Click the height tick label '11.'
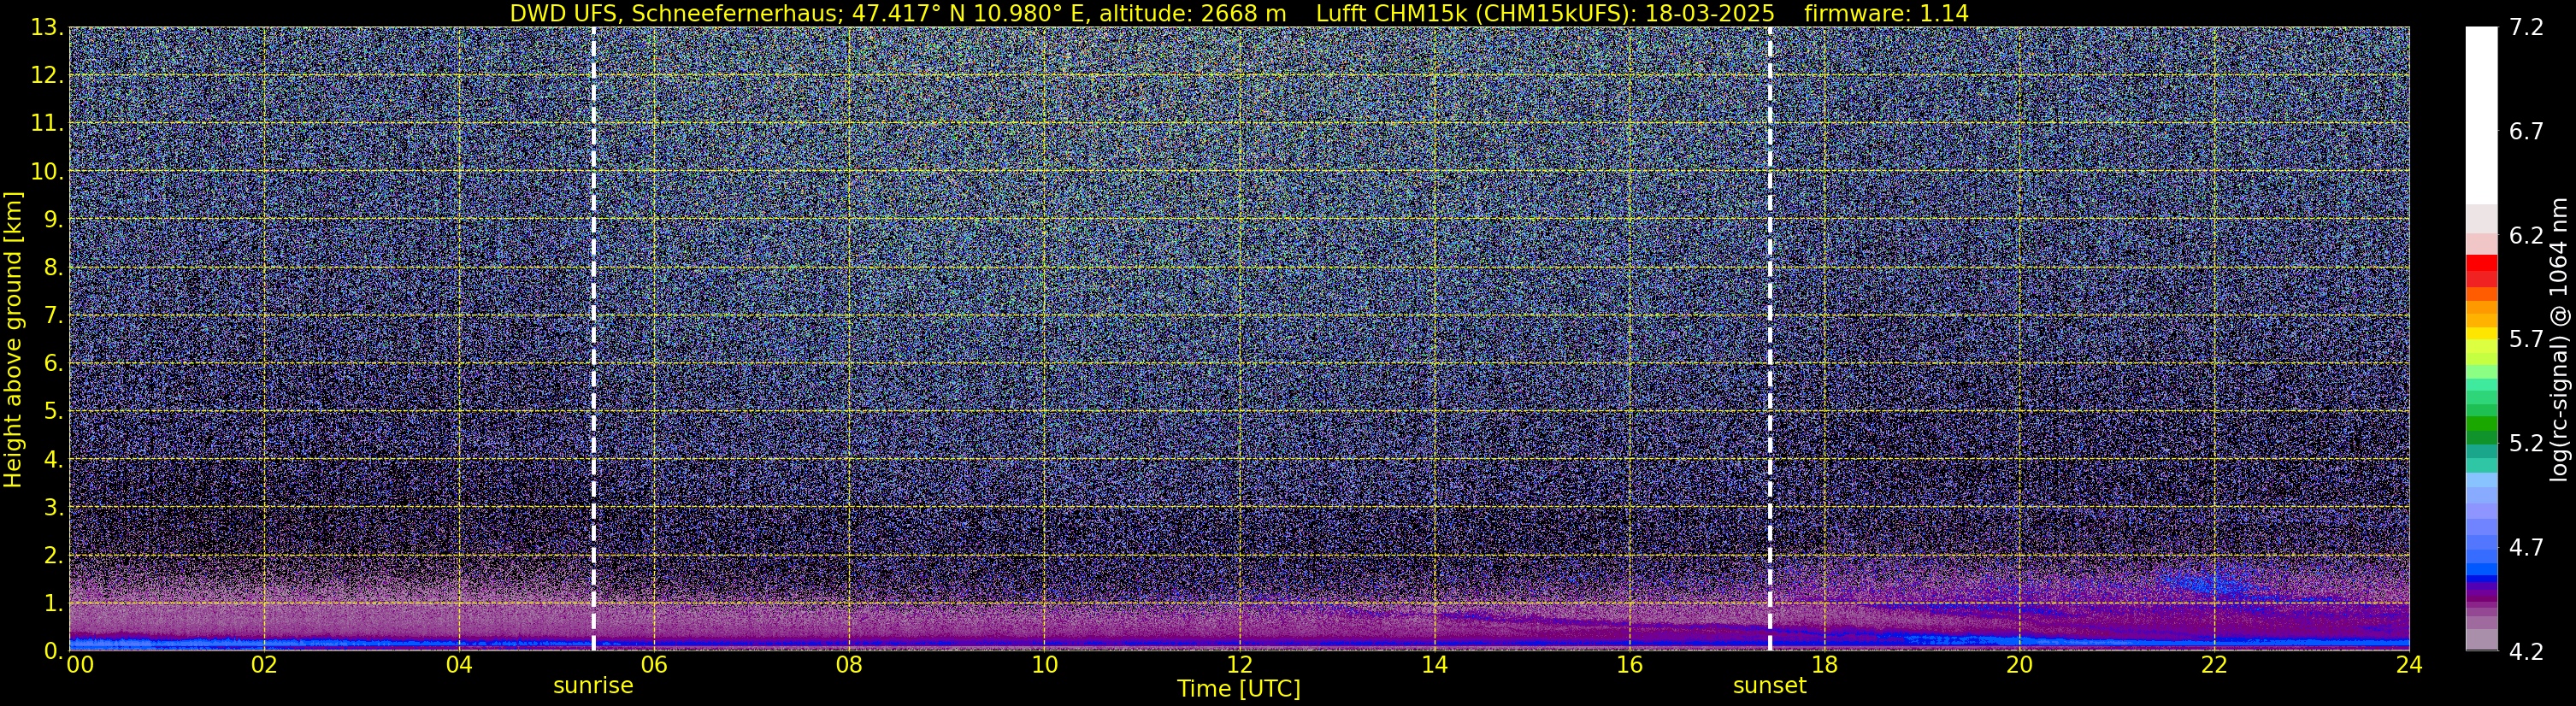2576x706 pixels. pyautogui.click(x=47, y=124)
